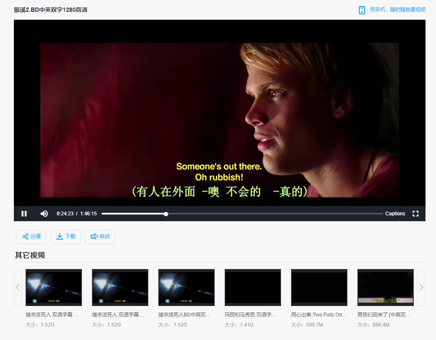Click the 申诉 report button
The image size is (436, 340).
click(100, 237)
